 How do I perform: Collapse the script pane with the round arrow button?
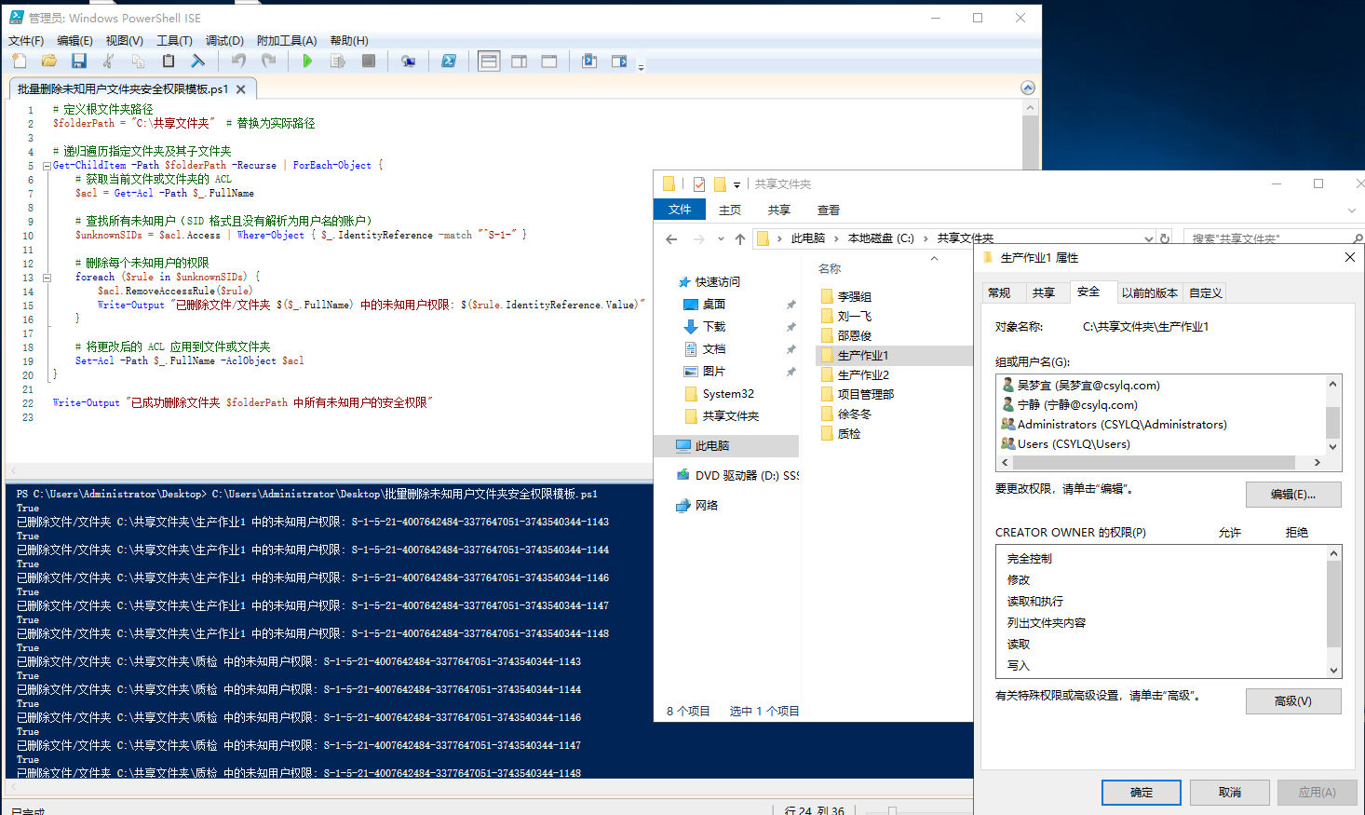coord(1028,88)
